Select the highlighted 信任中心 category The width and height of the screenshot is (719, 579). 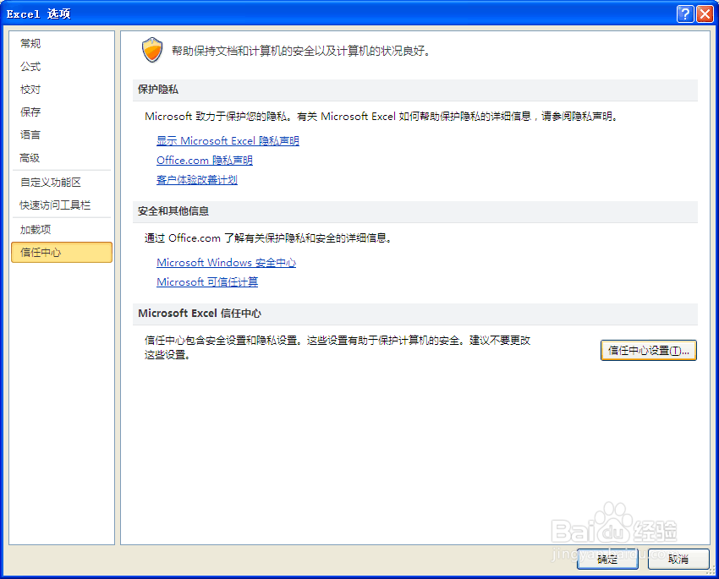pos(62,253)
